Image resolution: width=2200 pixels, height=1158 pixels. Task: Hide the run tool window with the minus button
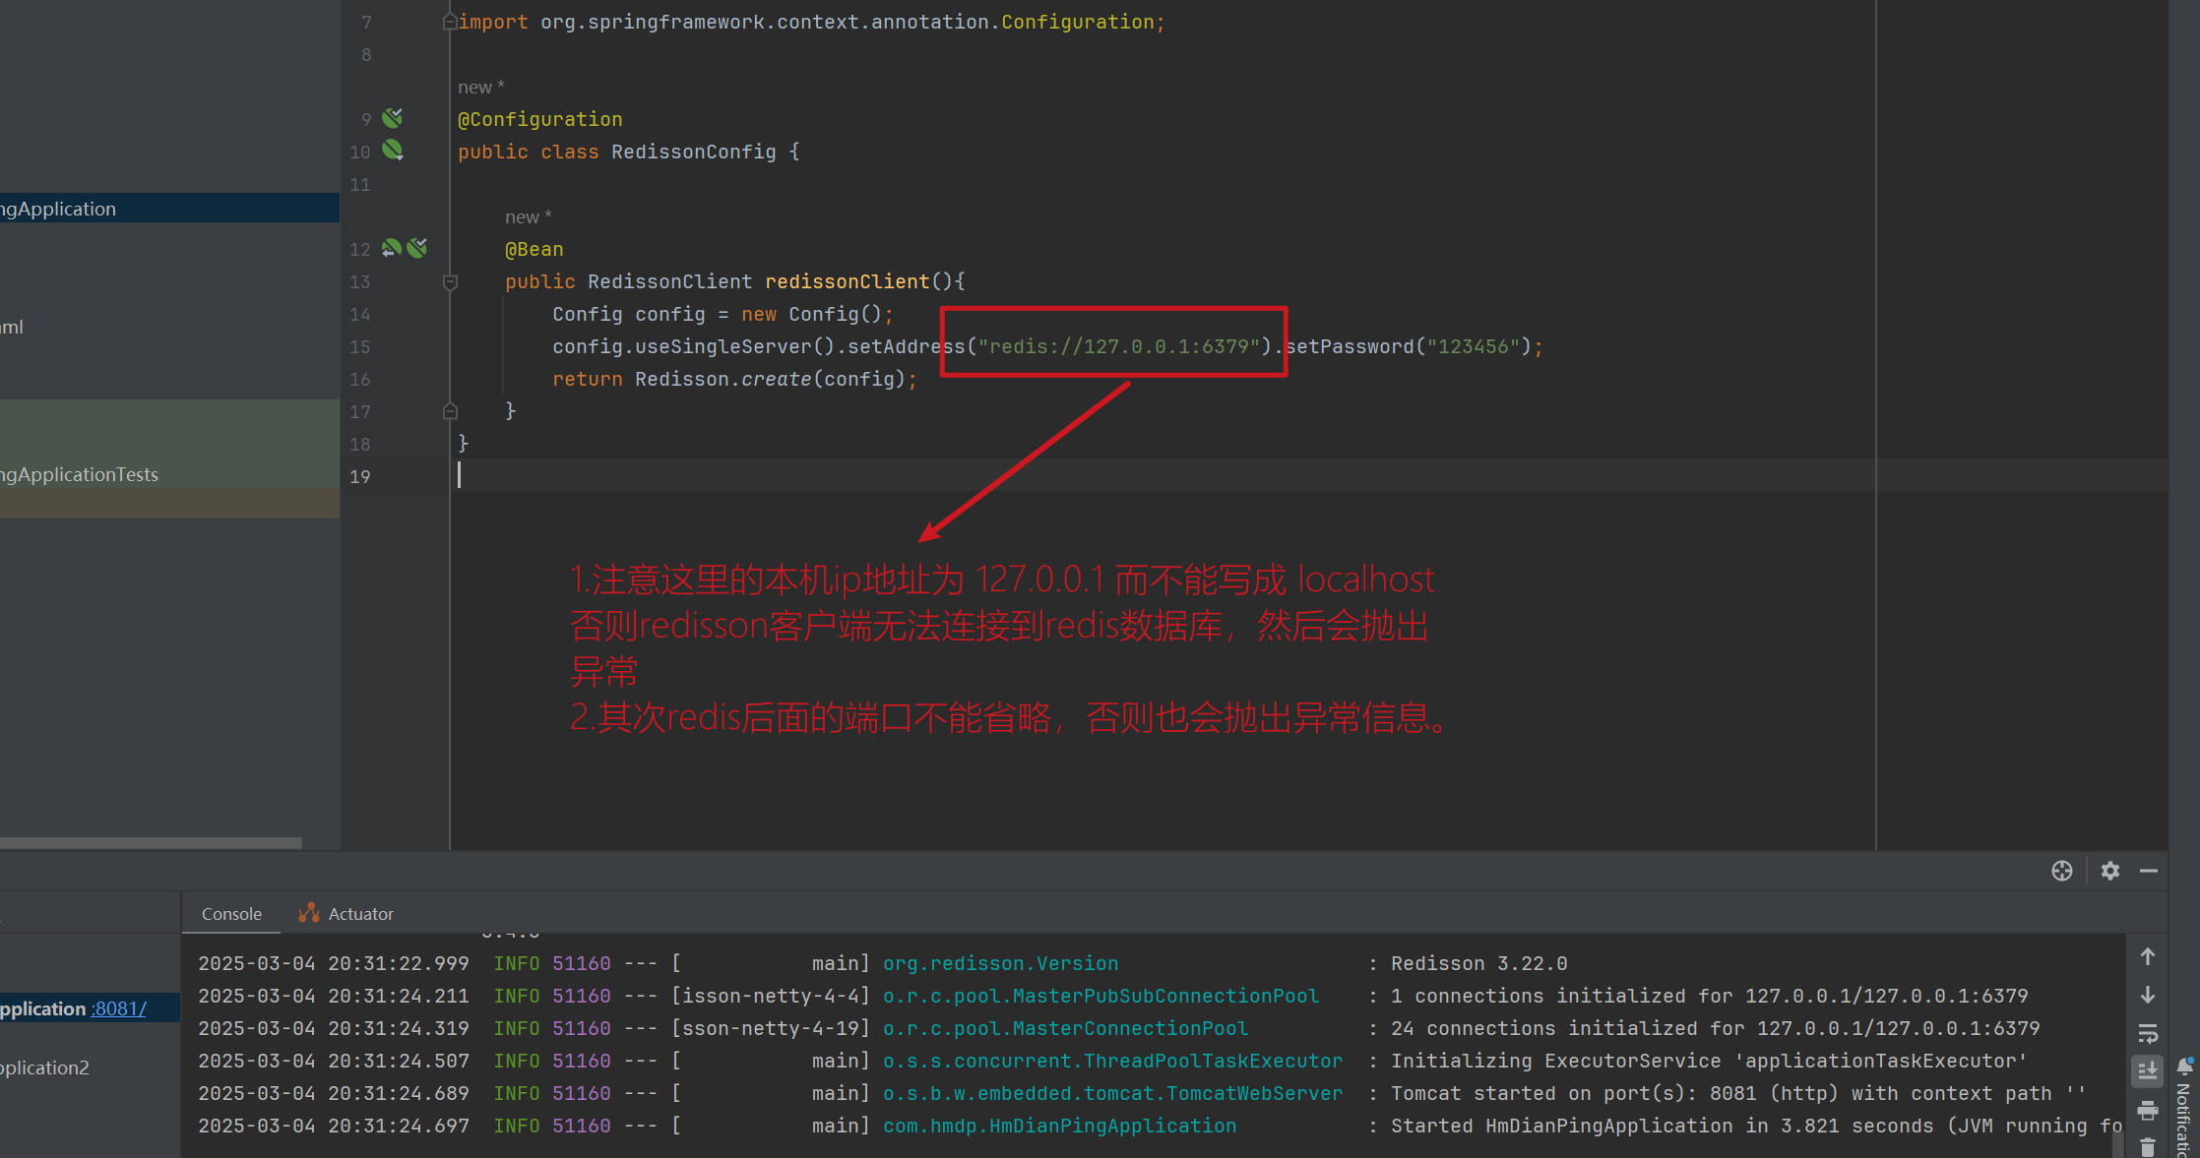[x=2149, y=871]
